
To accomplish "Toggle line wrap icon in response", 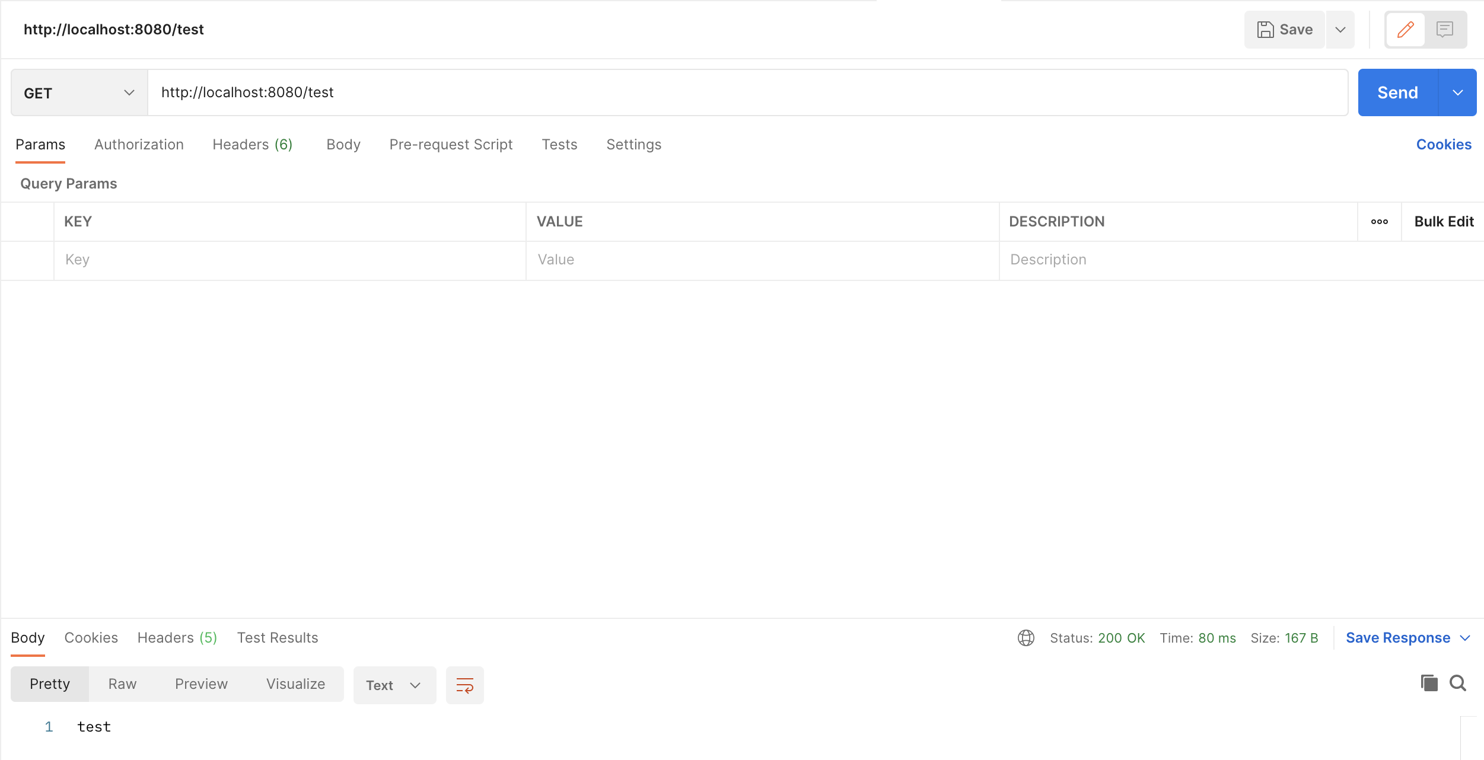I will tap(464, 685).
